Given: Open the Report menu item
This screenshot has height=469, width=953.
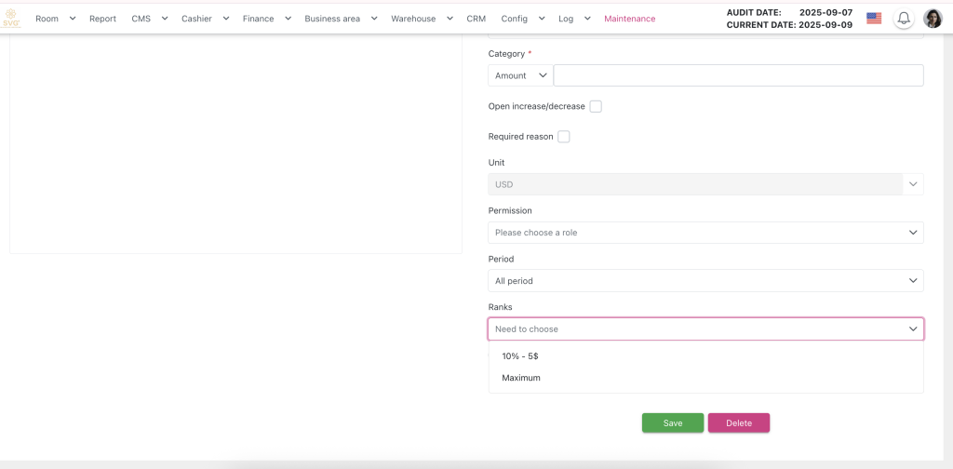Looking at the screenshot, I should click(x=102, y=19).
